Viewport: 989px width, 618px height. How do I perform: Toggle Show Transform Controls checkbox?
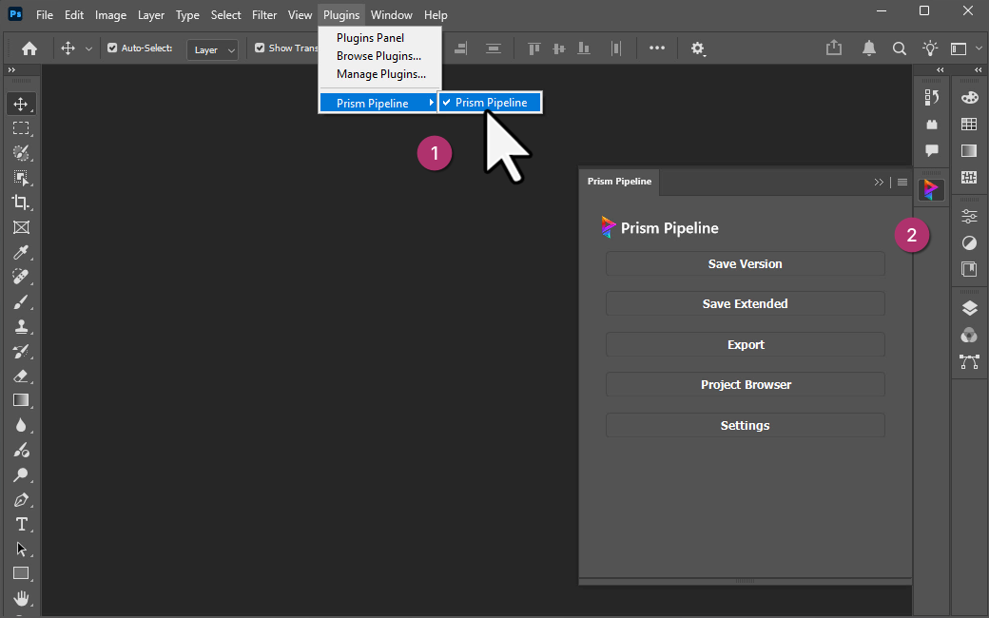(x=260, y=48)
